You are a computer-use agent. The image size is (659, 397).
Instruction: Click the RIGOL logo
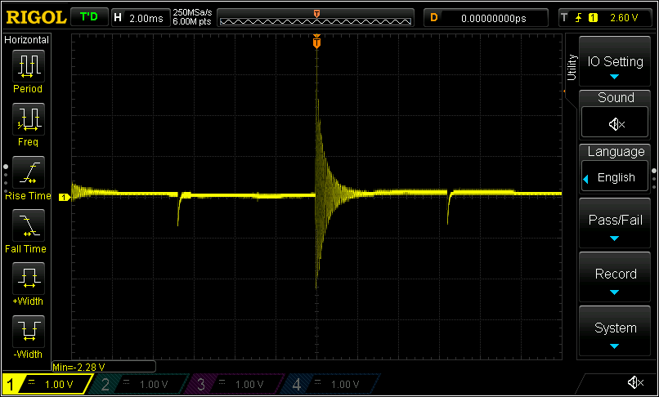point(34,17)
